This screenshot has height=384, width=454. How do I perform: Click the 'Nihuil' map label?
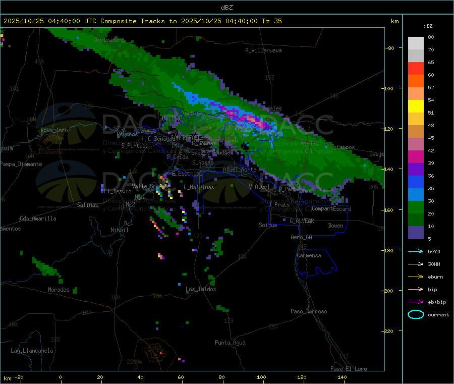coord(119,230)
